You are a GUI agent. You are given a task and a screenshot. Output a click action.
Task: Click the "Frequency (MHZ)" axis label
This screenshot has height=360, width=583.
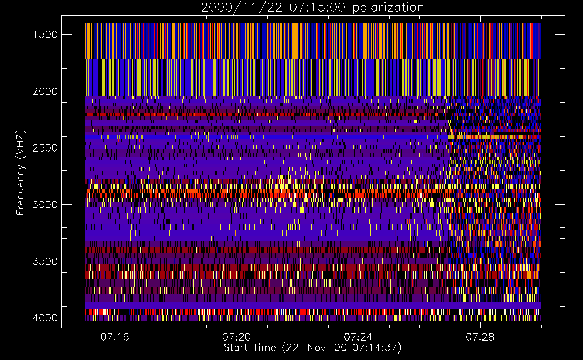coord(21,172)
